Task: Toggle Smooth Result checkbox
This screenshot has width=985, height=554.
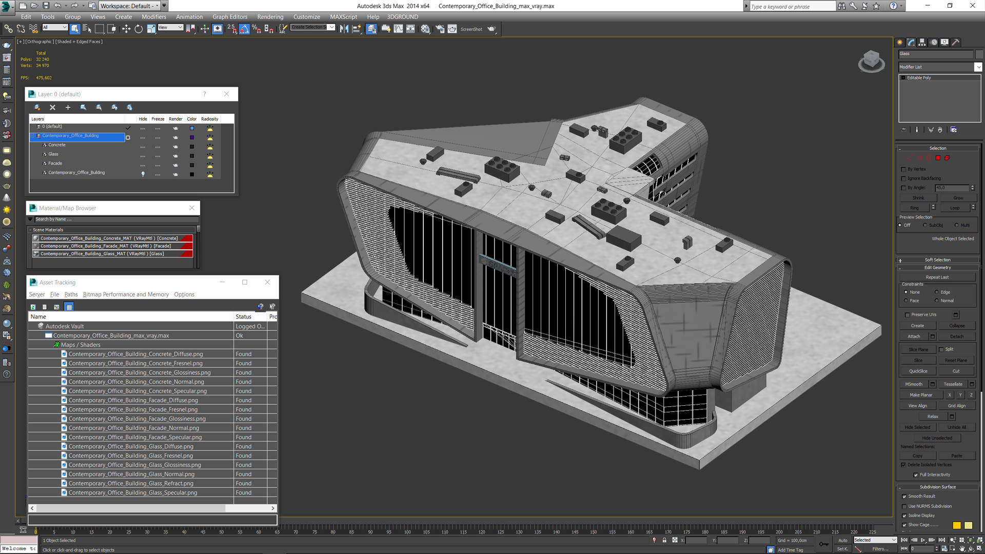Action: click(x=904, y=497)
